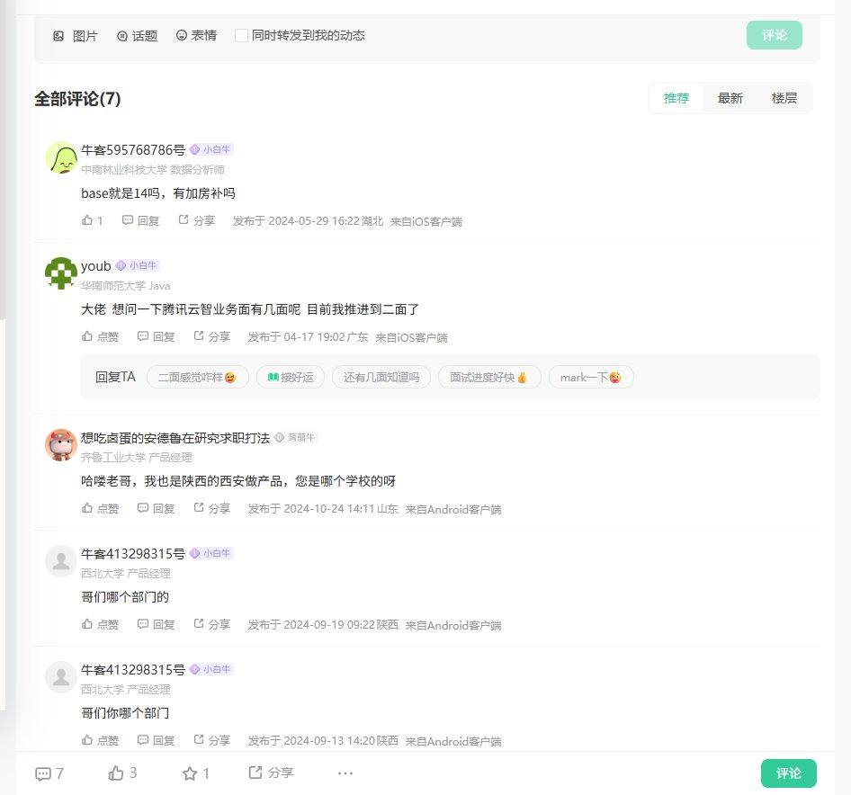Pick quick reply 二面感觉咋样
This screenshot has width=851, height=795.
[x=198, y=377]
